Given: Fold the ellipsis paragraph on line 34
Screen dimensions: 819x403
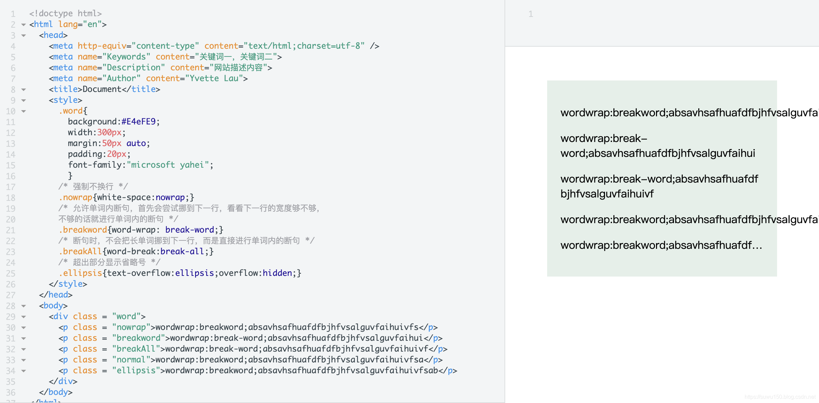Looking at the screenshot, I should click(x=23, y=371).
